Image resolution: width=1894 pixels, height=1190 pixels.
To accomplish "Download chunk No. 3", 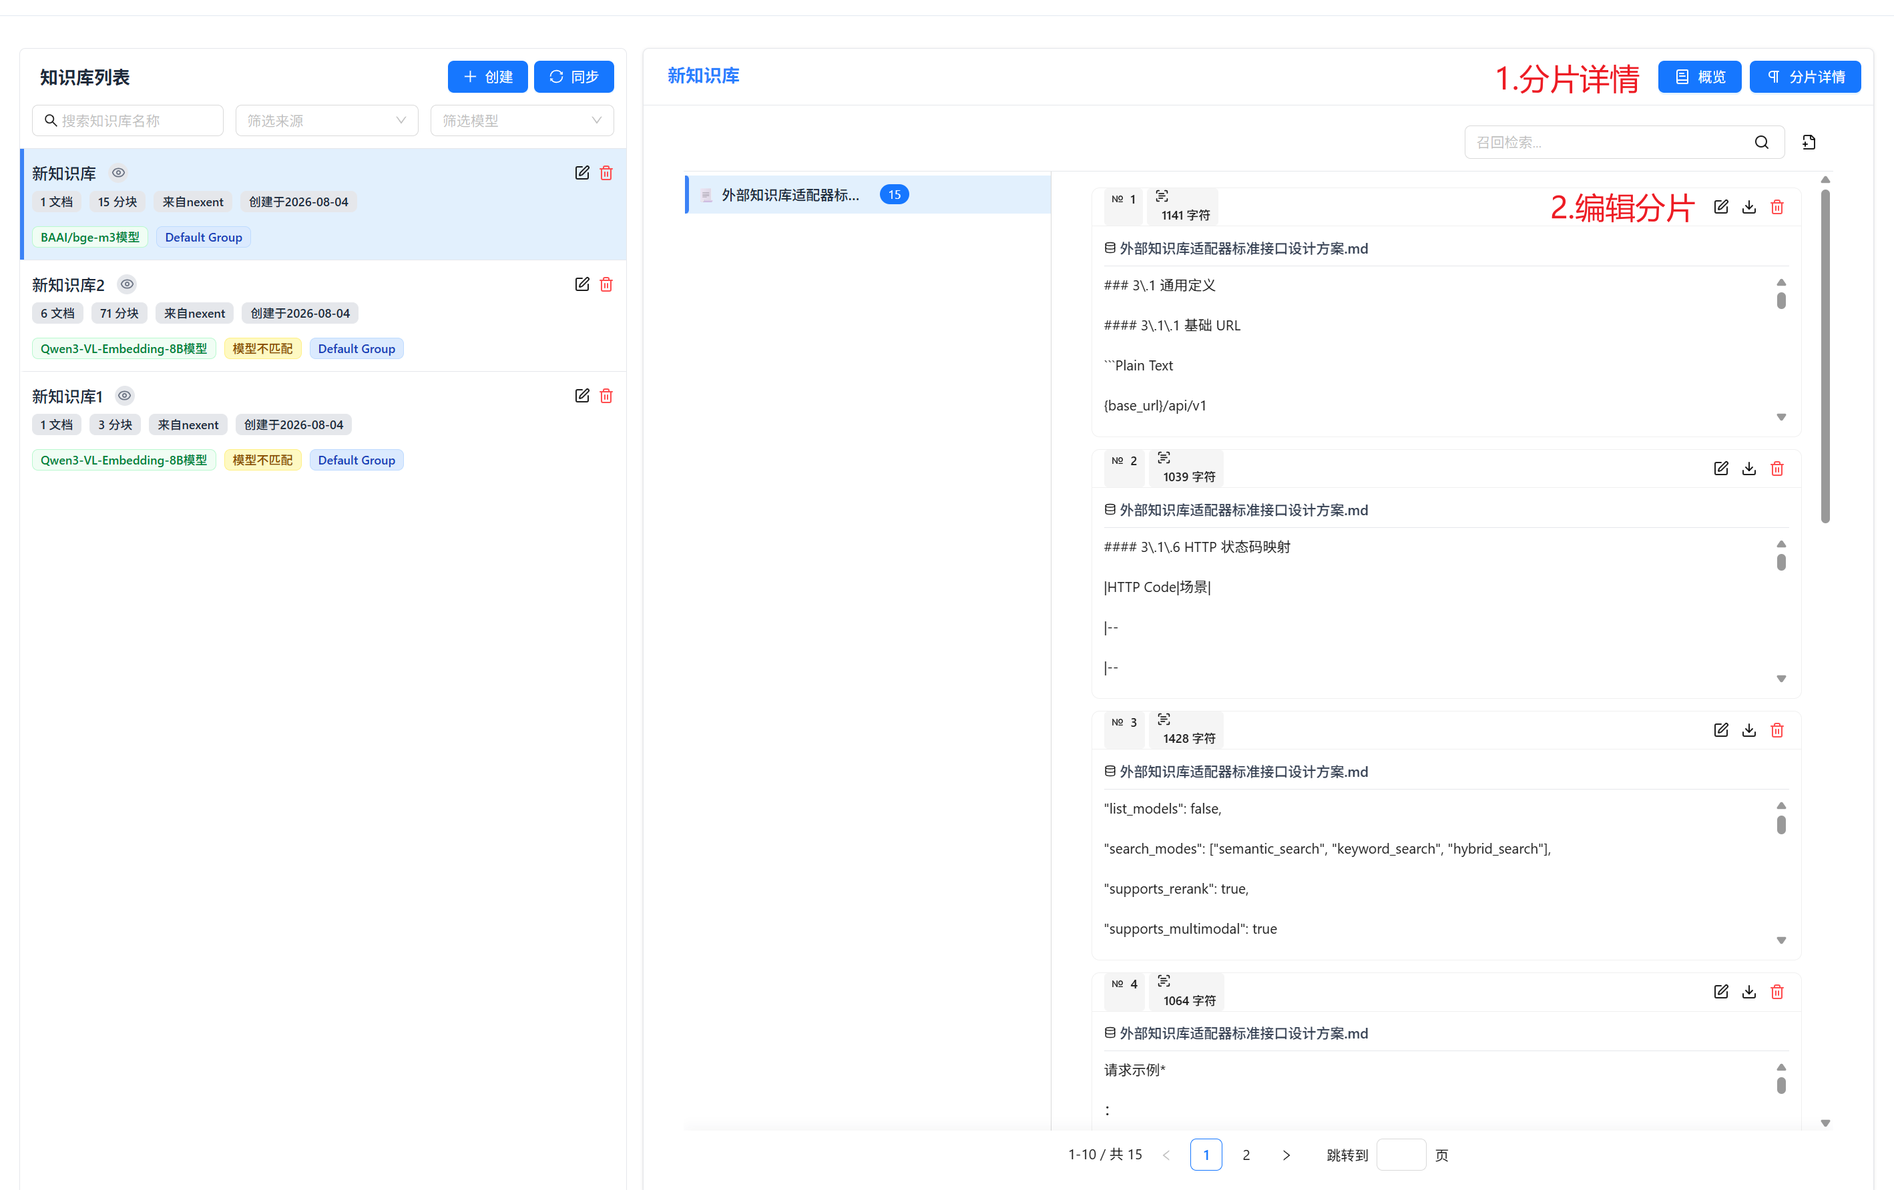I will [x=1749, y=731].
